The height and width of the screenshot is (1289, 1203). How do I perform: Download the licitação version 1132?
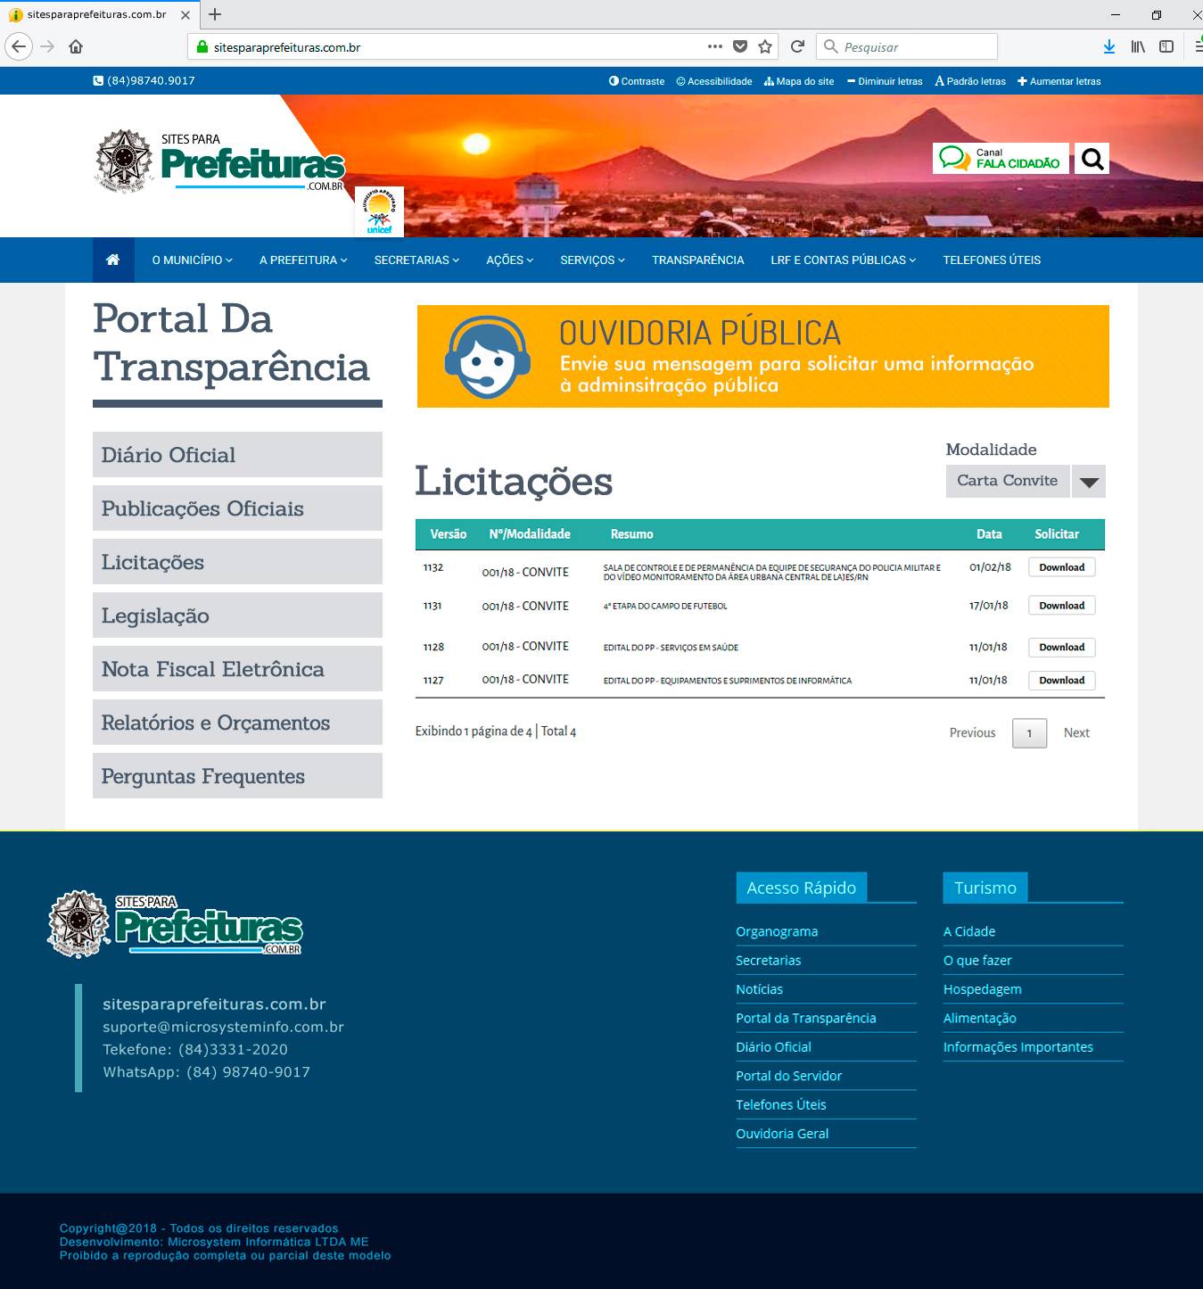(x=1061, y=567)
